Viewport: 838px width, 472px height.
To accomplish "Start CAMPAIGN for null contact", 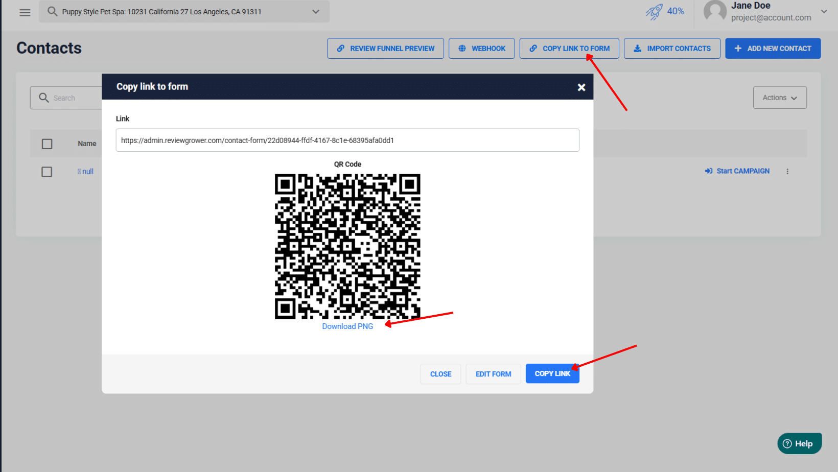I will [x=737, y=171].
